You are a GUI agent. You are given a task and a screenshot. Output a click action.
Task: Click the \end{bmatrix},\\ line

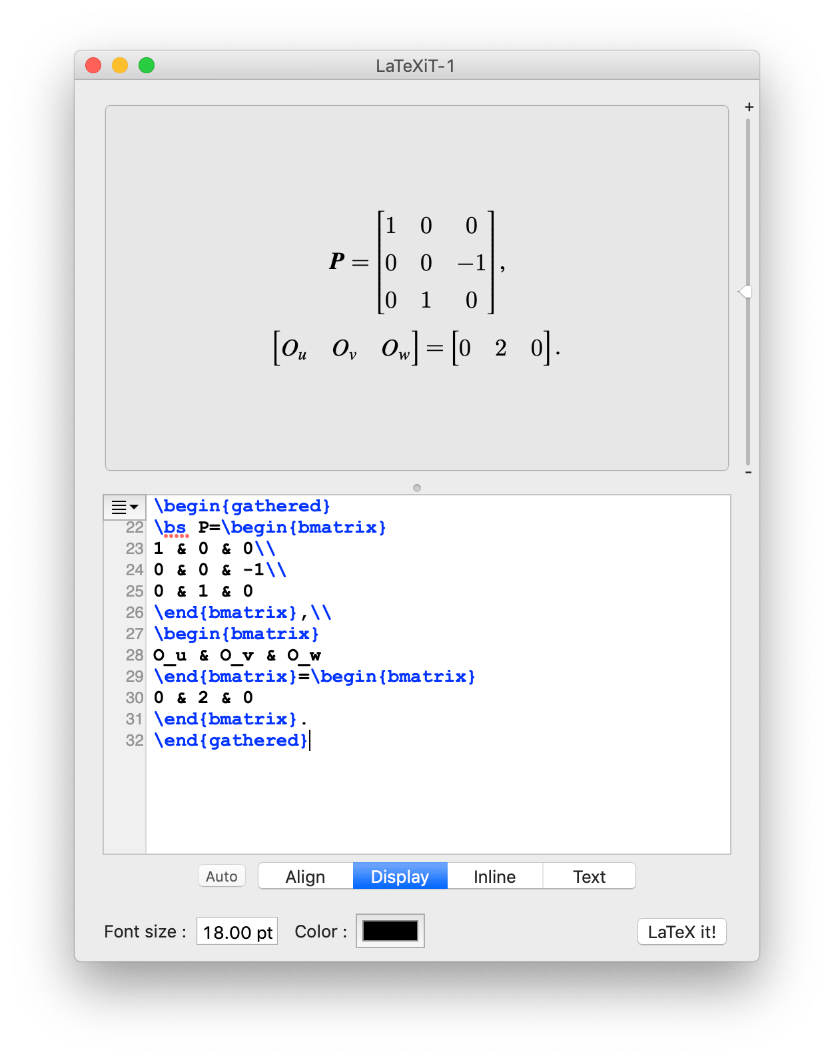click(x=242, y=613)
